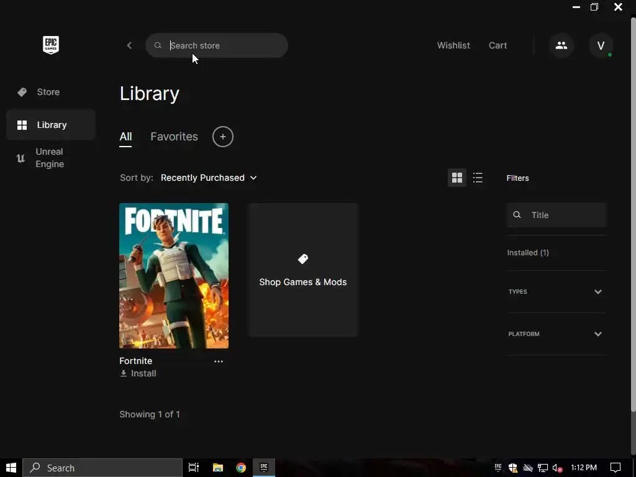This screenshot has width=636, height=477.
Task: Filter by Installed (1)
Action: (x=528, y=253)
